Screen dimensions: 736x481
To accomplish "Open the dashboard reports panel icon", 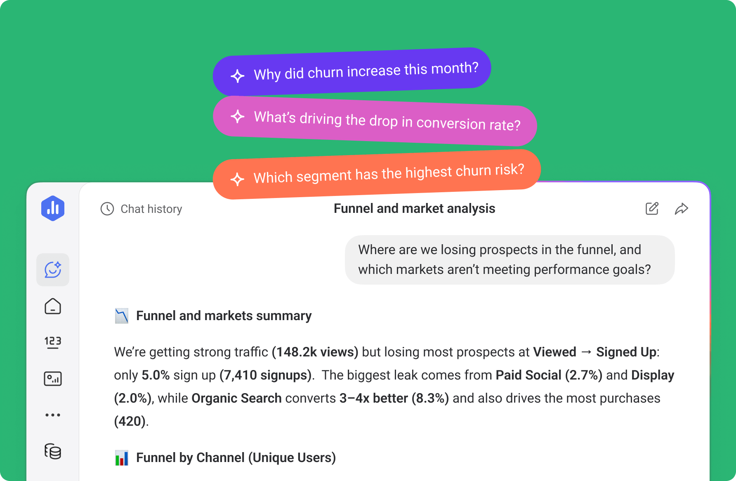I will coord(52,378).
